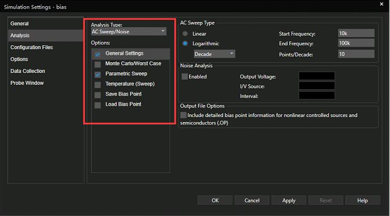Confirm settings with OK button

pyautogui.click(x=215, y=200)
